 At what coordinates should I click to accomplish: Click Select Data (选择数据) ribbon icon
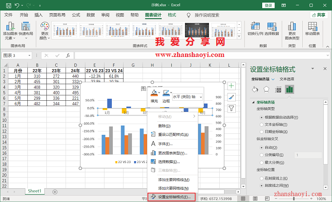tap(271, 29)
